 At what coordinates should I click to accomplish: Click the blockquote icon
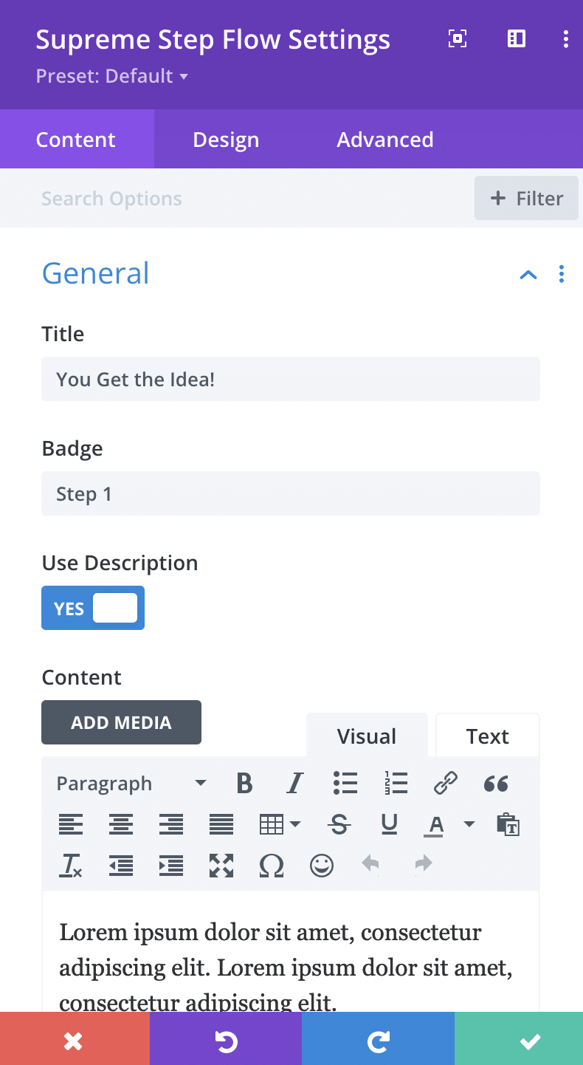(496, 783)
